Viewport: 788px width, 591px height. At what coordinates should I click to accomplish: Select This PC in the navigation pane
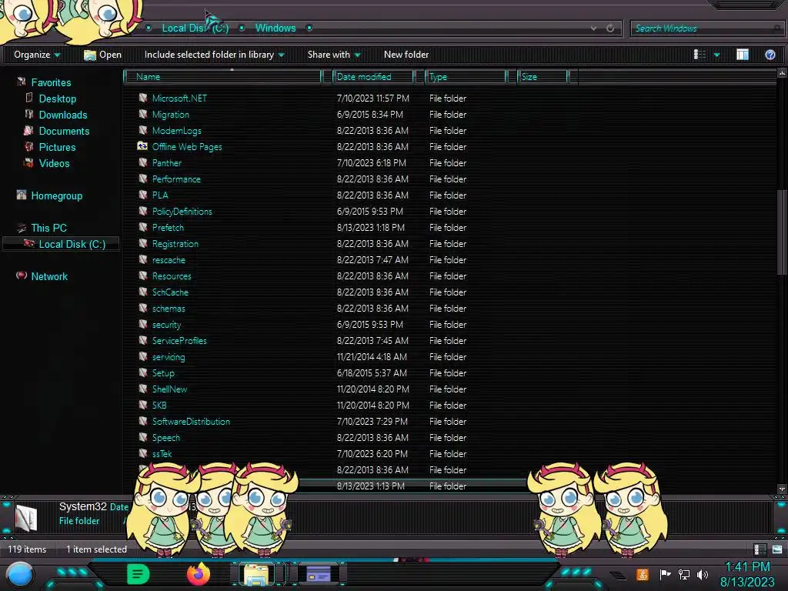[48, 228]
